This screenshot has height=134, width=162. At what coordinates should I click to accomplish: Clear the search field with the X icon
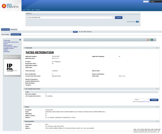pos(113,17)
